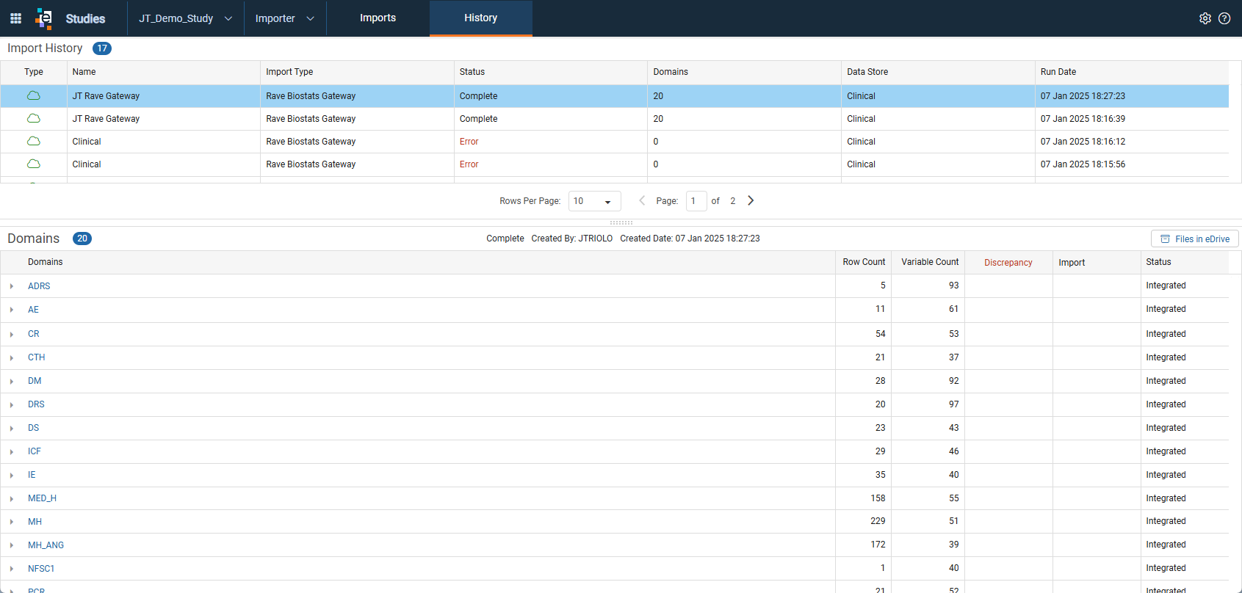The image size is (1242, 593).
Task: Open Rows Per Page dropdown
Action: (x=594, y=201)
